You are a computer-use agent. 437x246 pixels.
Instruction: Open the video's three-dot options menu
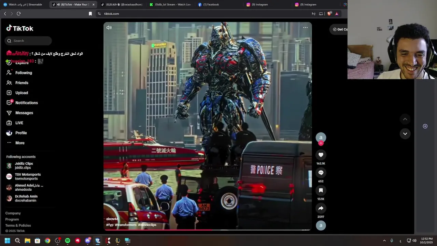[x=305, y=28]
